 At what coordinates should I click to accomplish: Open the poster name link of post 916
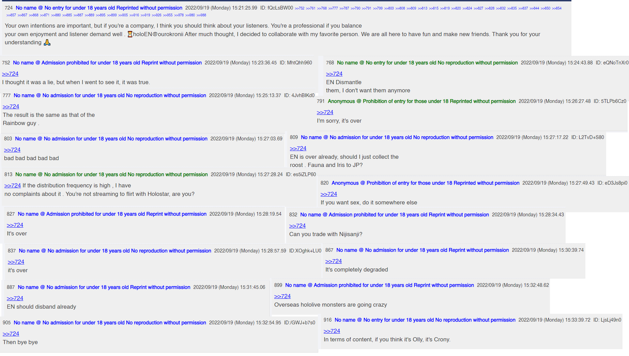click(425, 320)
